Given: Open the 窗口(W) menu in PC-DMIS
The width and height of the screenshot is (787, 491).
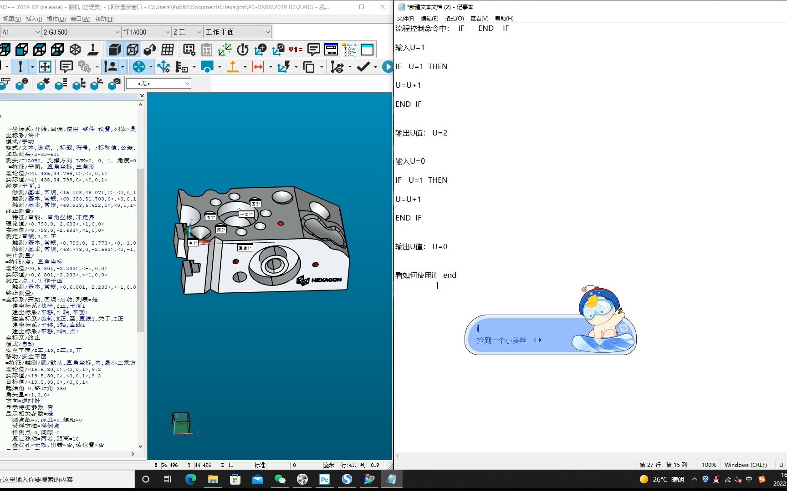Looking at the screenshot, I should click(80, 19).
